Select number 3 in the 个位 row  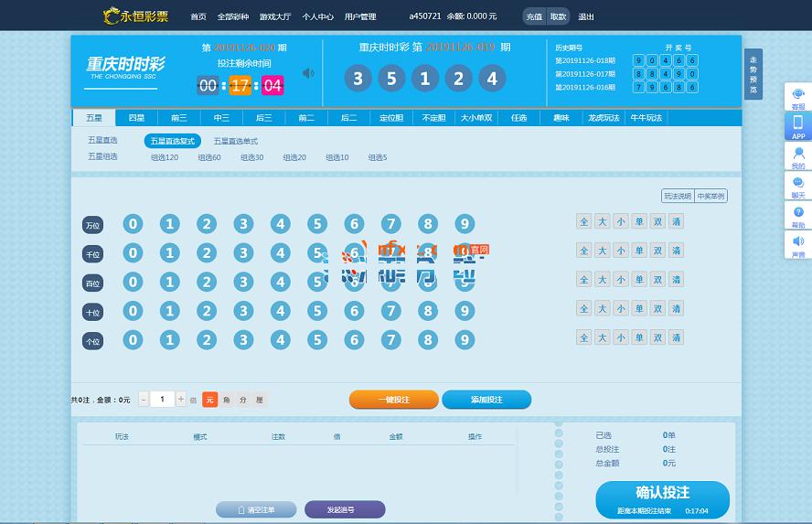click(243, 340)
